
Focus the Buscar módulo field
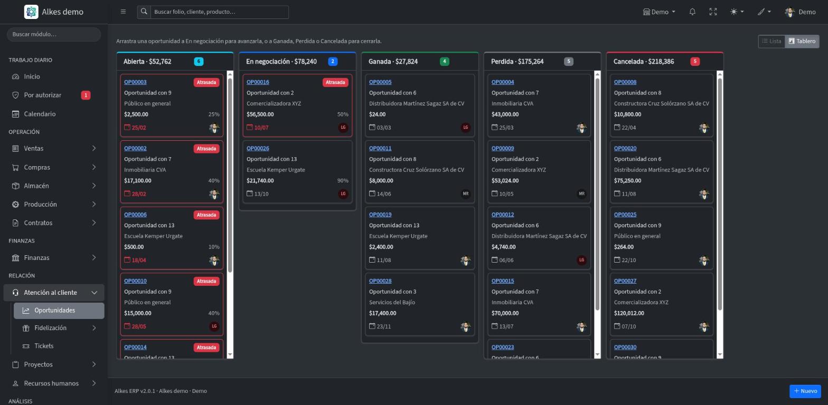pos(54,34)
